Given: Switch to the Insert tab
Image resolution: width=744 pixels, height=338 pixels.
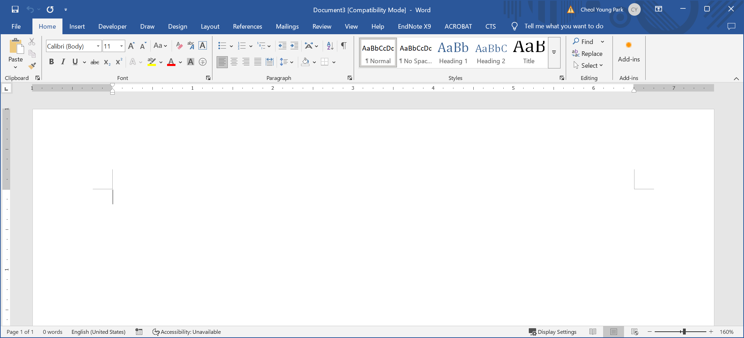Looking at the screenshot, I should click(x=77, y=26).
